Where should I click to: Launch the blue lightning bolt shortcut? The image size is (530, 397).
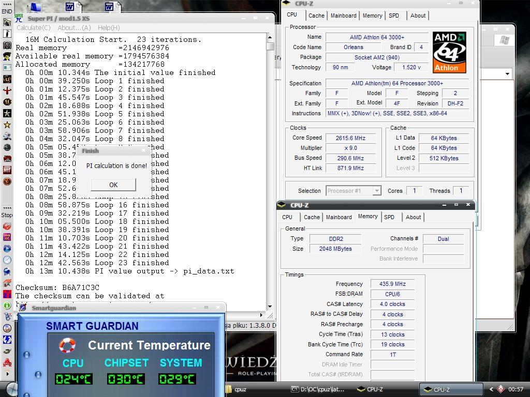(7, 339)
